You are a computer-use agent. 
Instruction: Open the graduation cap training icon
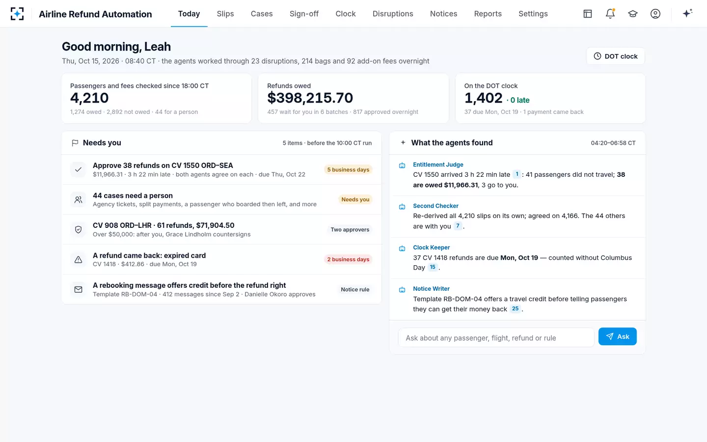click(633, 14)
